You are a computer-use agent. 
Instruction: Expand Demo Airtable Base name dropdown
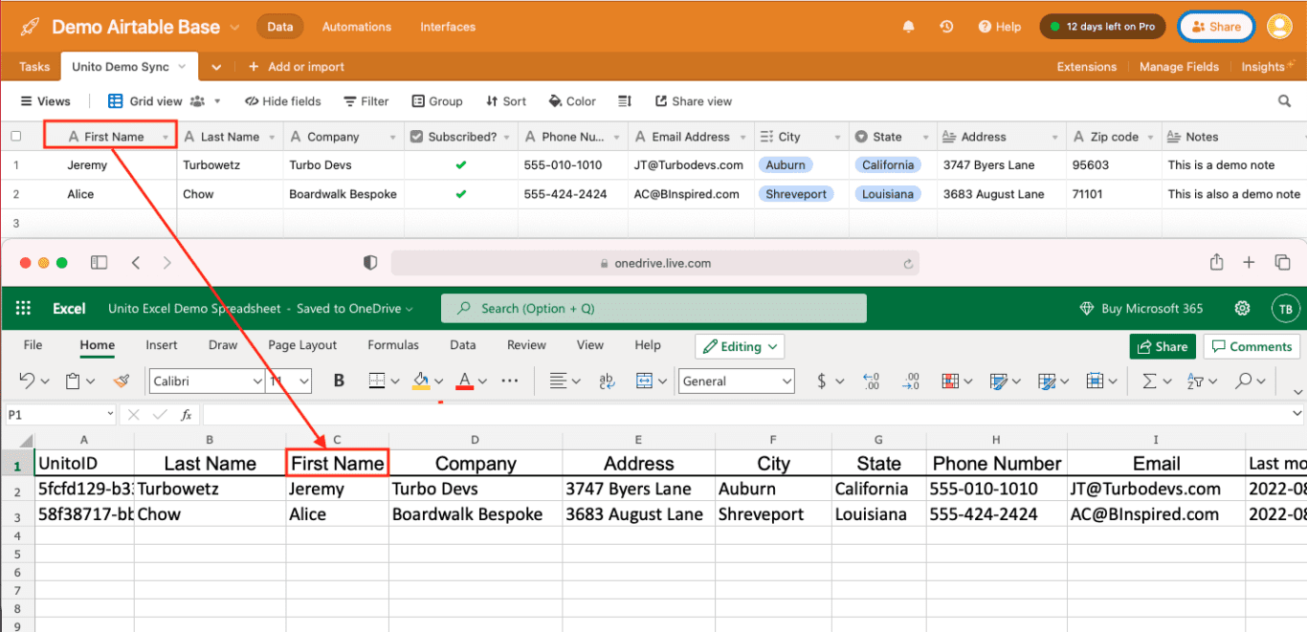[x=235, y=28]
